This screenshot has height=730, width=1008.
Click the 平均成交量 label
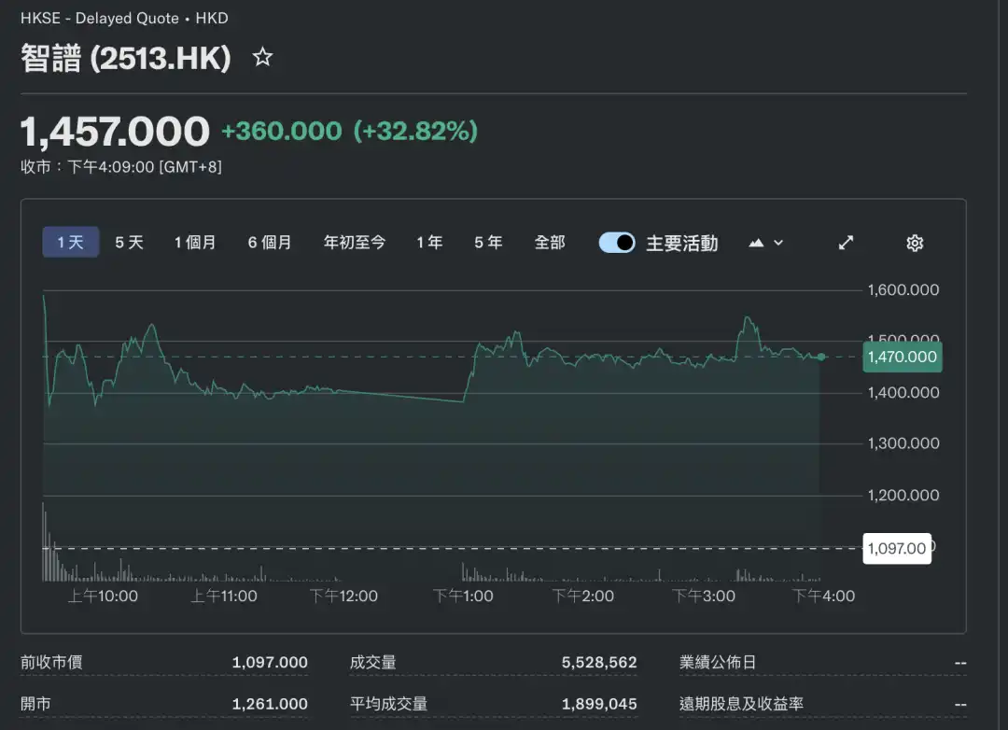click(388, 704)
